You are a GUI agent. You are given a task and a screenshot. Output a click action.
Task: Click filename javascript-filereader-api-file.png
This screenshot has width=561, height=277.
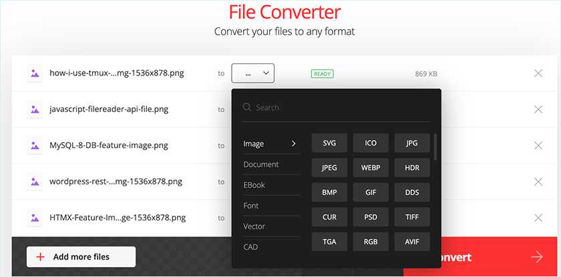coord(109,109)
